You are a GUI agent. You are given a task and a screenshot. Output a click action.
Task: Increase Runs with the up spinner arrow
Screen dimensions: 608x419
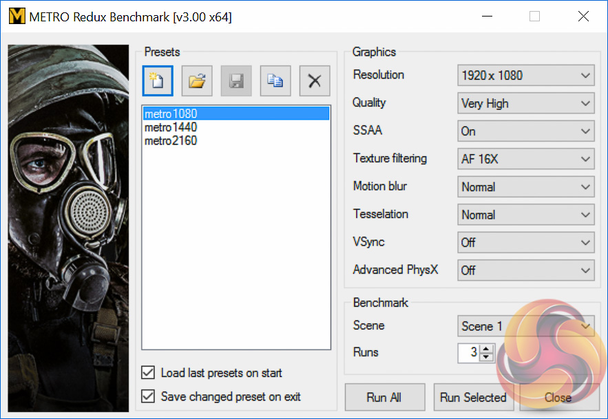[488, 349]
